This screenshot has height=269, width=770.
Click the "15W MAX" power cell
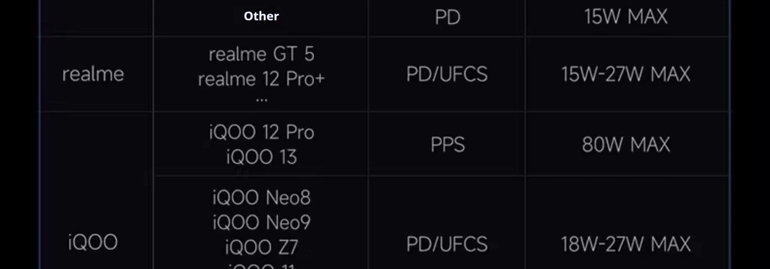(626, 17)
